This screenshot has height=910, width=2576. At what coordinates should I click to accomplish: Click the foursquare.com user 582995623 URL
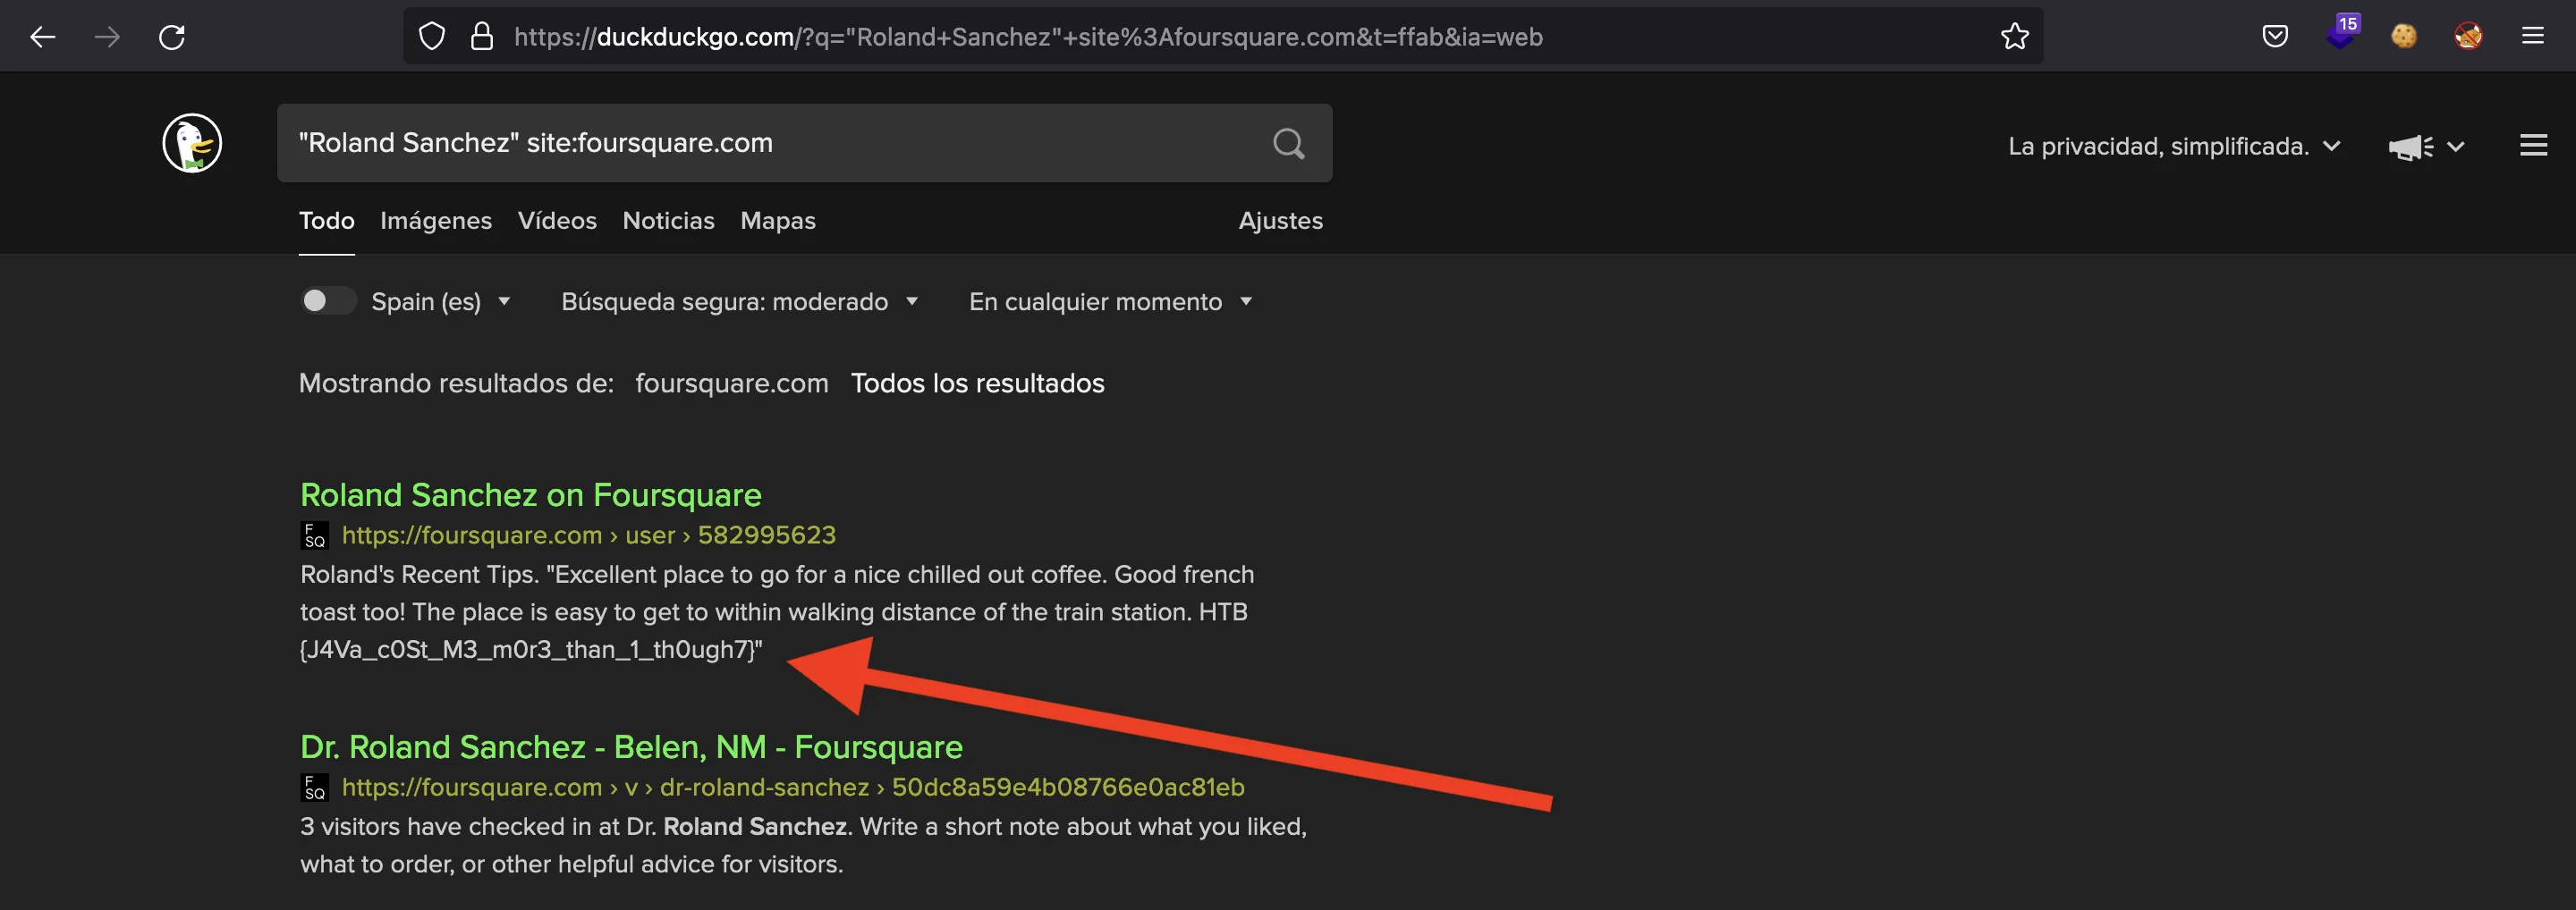pyautogui.click(x=589, y=535)
